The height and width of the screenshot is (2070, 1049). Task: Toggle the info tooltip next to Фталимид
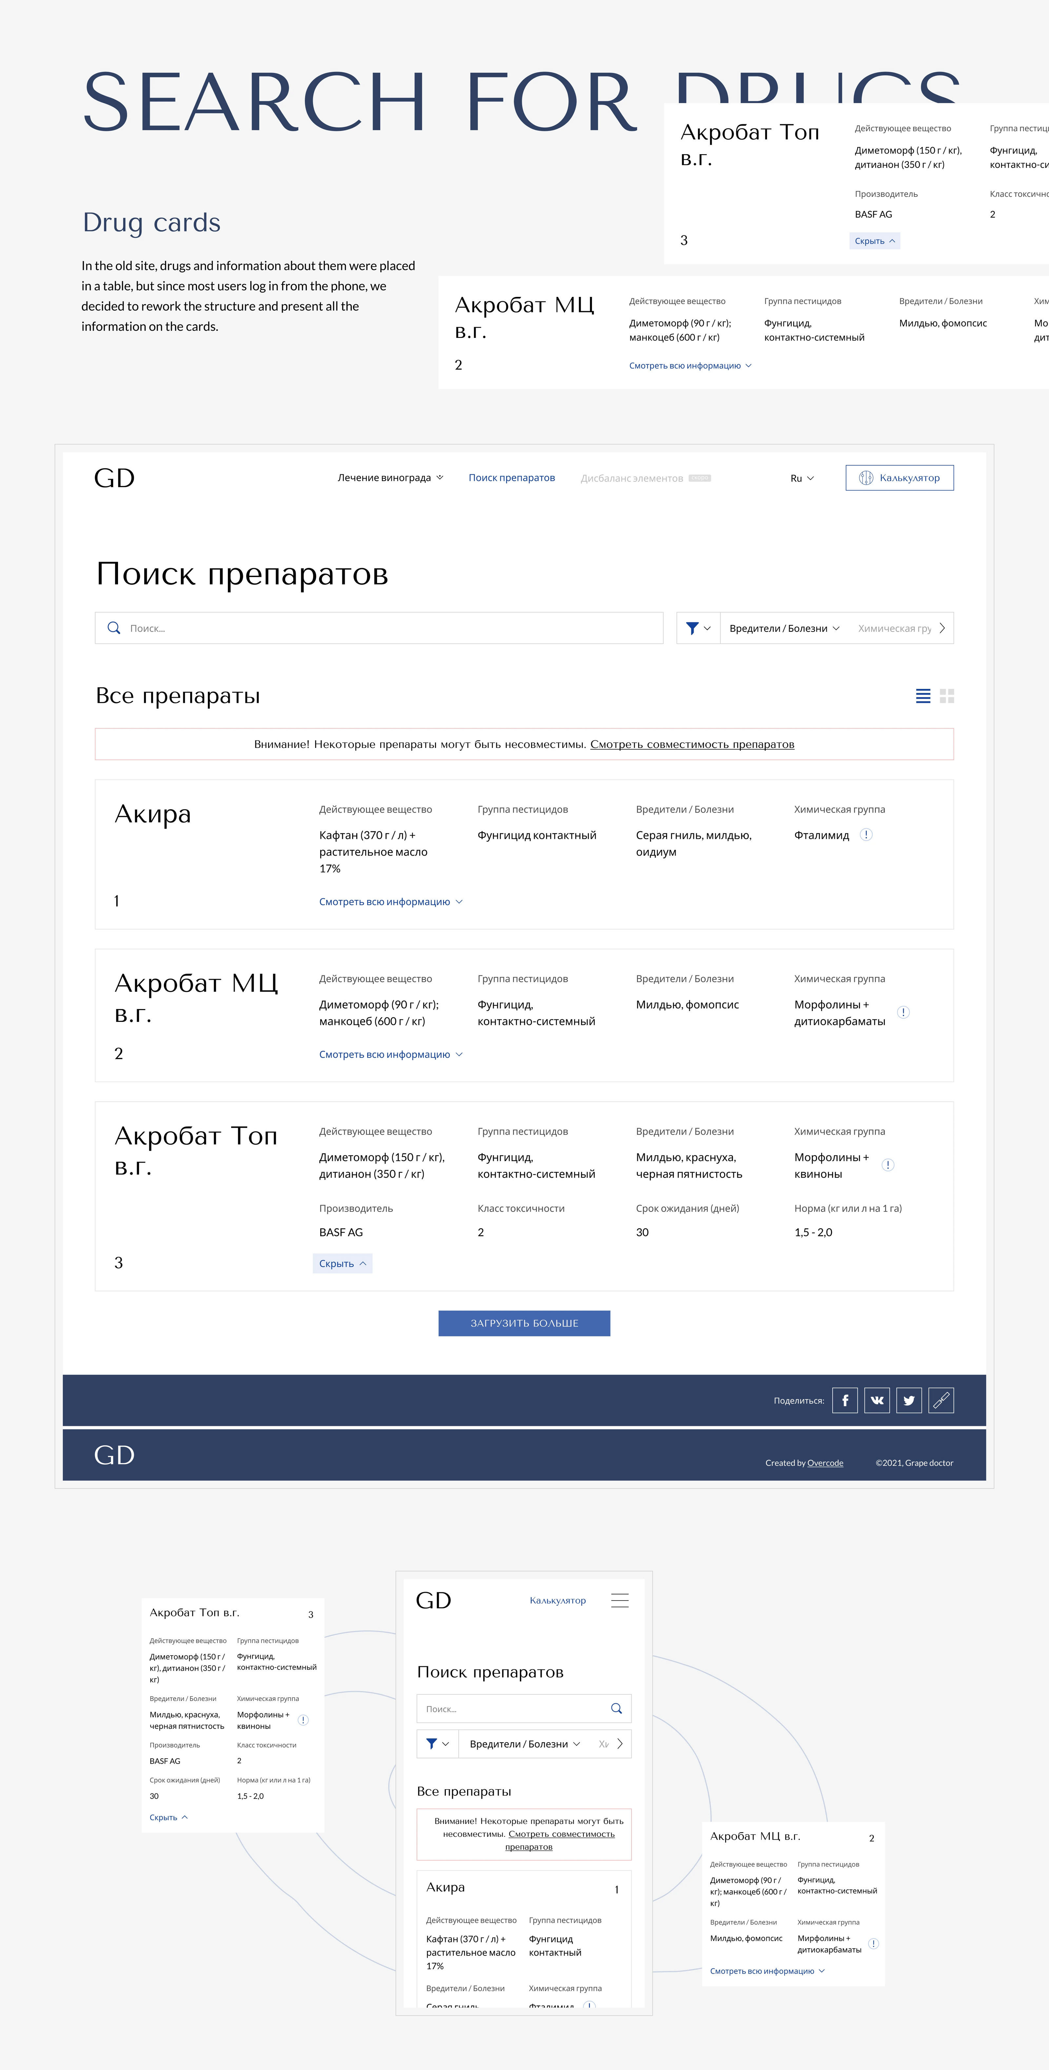point(867,835)
